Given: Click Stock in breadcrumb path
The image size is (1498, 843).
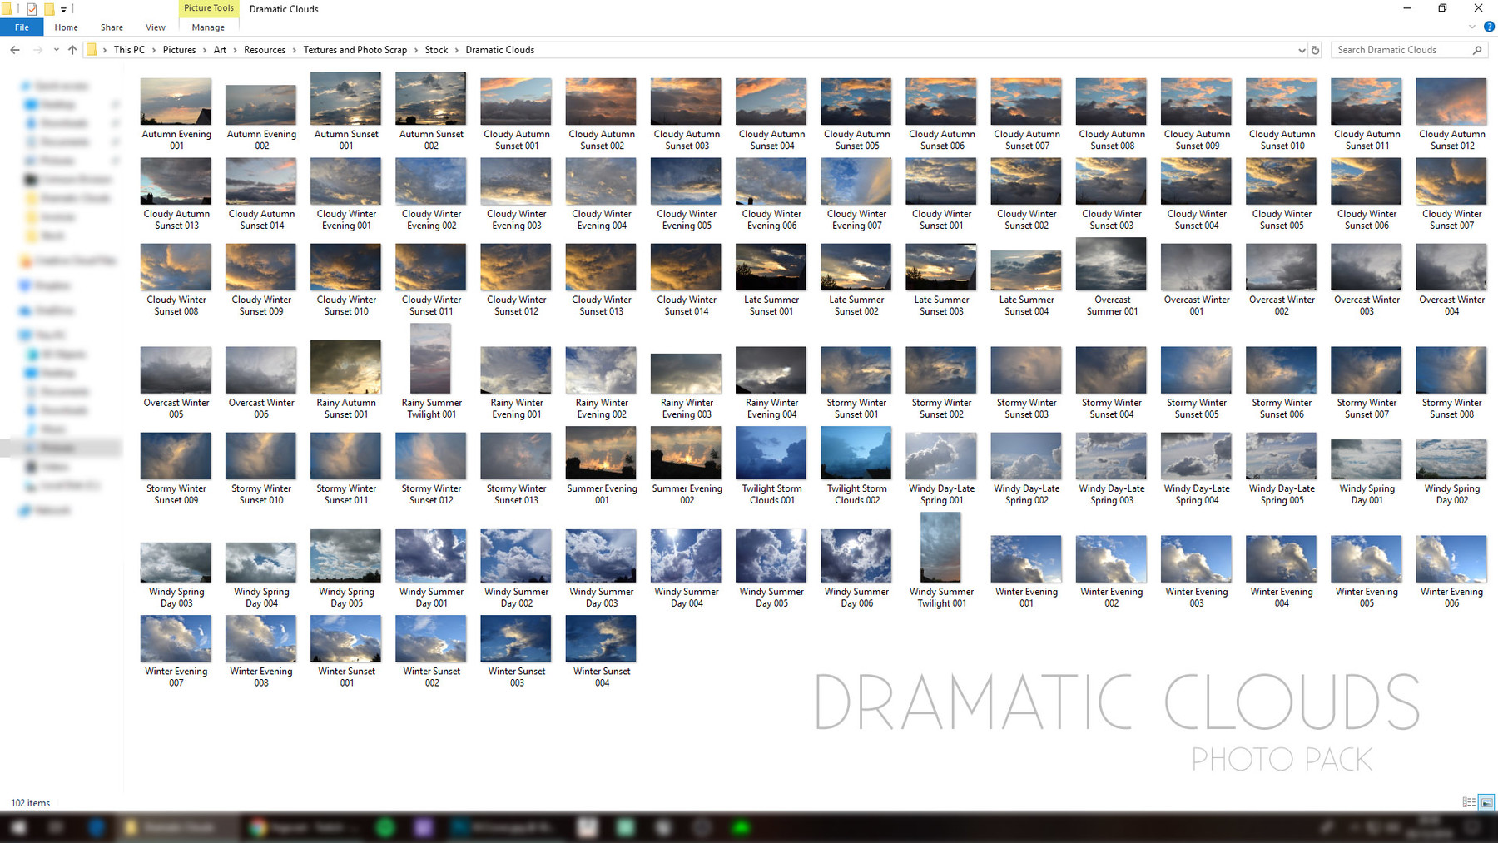Looking at the screenshot, I should [x=436, y=50].
